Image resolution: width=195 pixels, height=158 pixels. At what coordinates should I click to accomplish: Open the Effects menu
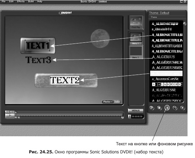21,2
